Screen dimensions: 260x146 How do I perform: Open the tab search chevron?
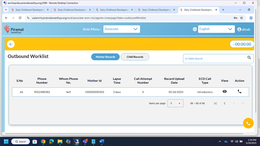[6, 10]
